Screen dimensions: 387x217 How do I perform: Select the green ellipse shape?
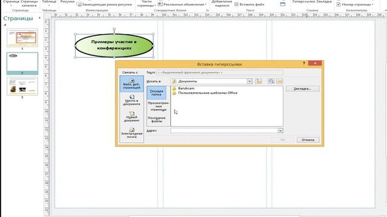click(114, 46)
